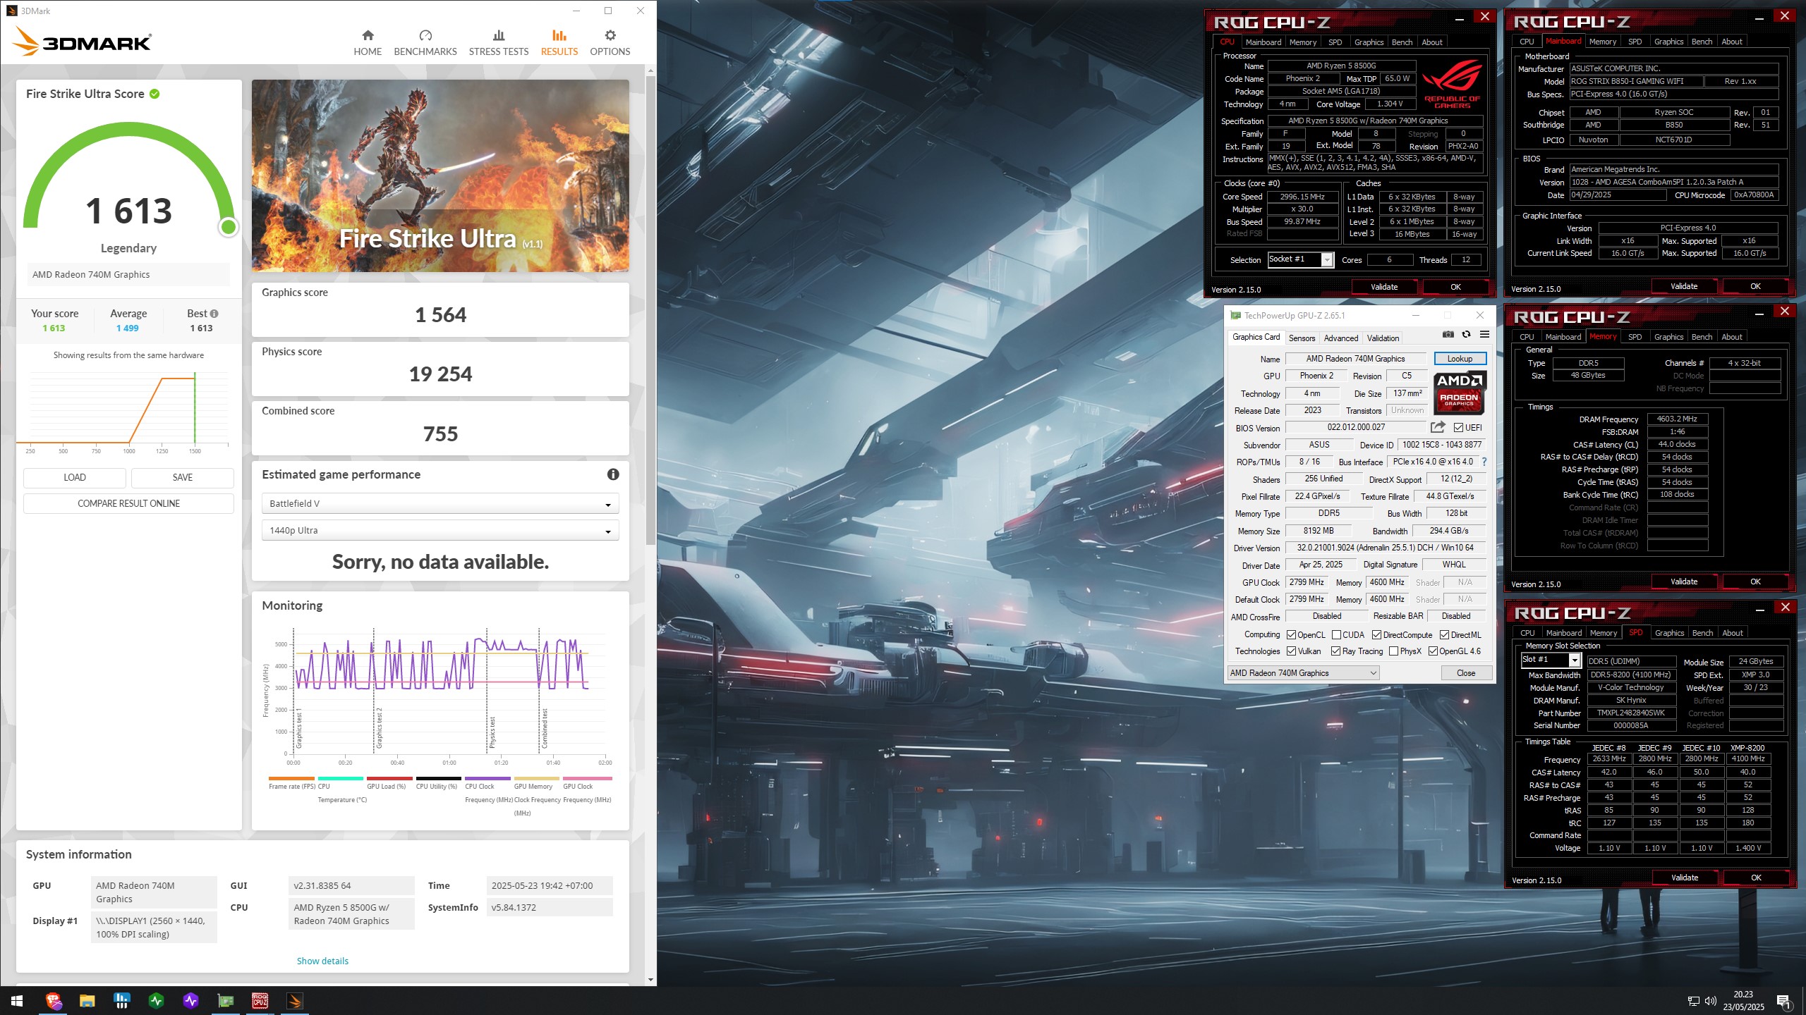The width and height of the screenshot is (1806, 1015).
Task: Click the green validated checkmark beside Fire Strike Ultra Score
Action: [x=154, y=94]
